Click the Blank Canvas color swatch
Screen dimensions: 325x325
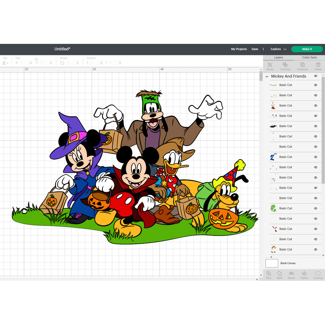pos(271,263)
